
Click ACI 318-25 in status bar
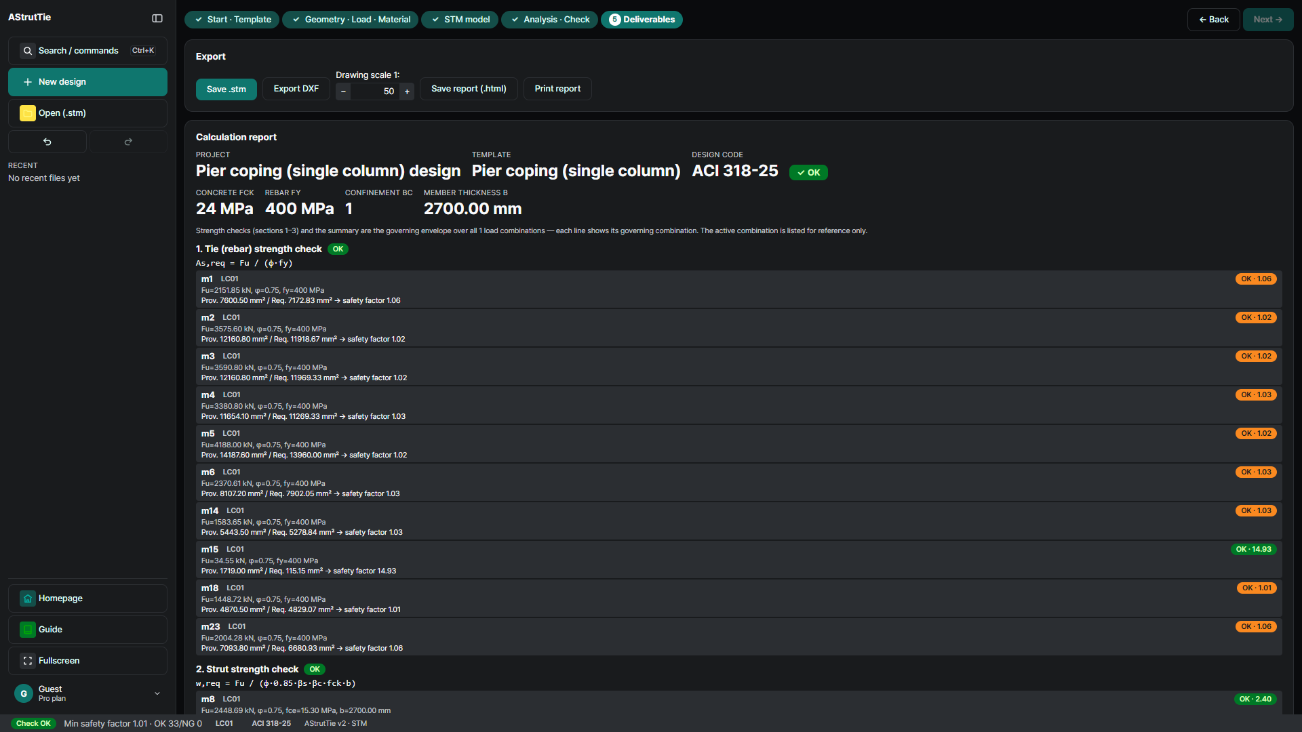click(x=271, y=724)
